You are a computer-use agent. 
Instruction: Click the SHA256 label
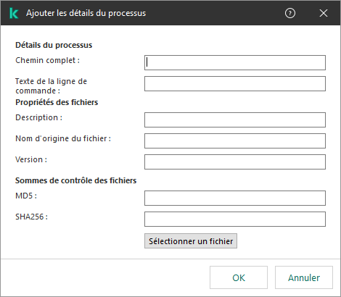31,217
